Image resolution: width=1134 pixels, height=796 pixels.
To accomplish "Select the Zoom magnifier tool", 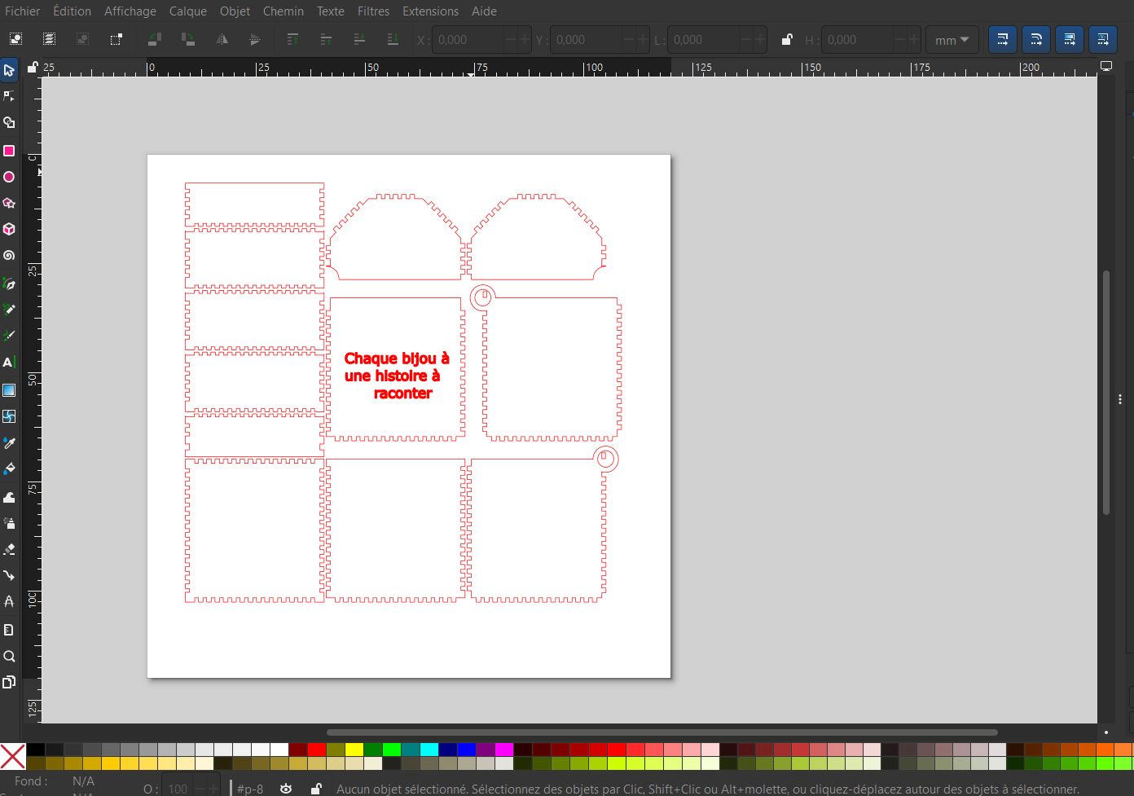I will click(x=9, y=656).
